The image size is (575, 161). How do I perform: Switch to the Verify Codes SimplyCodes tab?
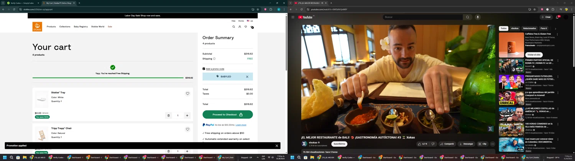tap(23, 3)
